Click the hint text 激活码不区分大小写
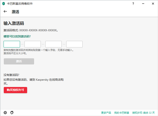This screenshot has width=158, height=116. pos(15,53)
